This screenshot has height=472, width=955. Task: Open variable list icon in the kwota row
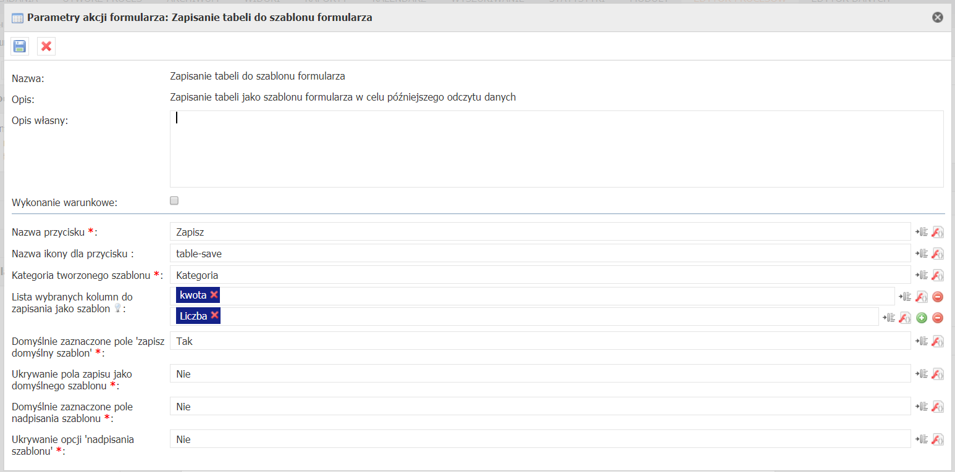point(906,297)
